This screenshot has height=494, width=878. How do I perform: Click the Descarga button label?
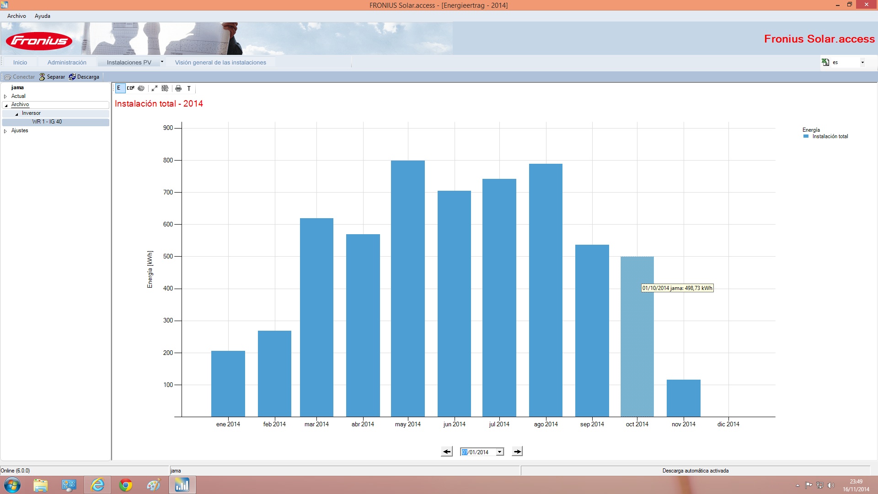click(x=88, y=77)
